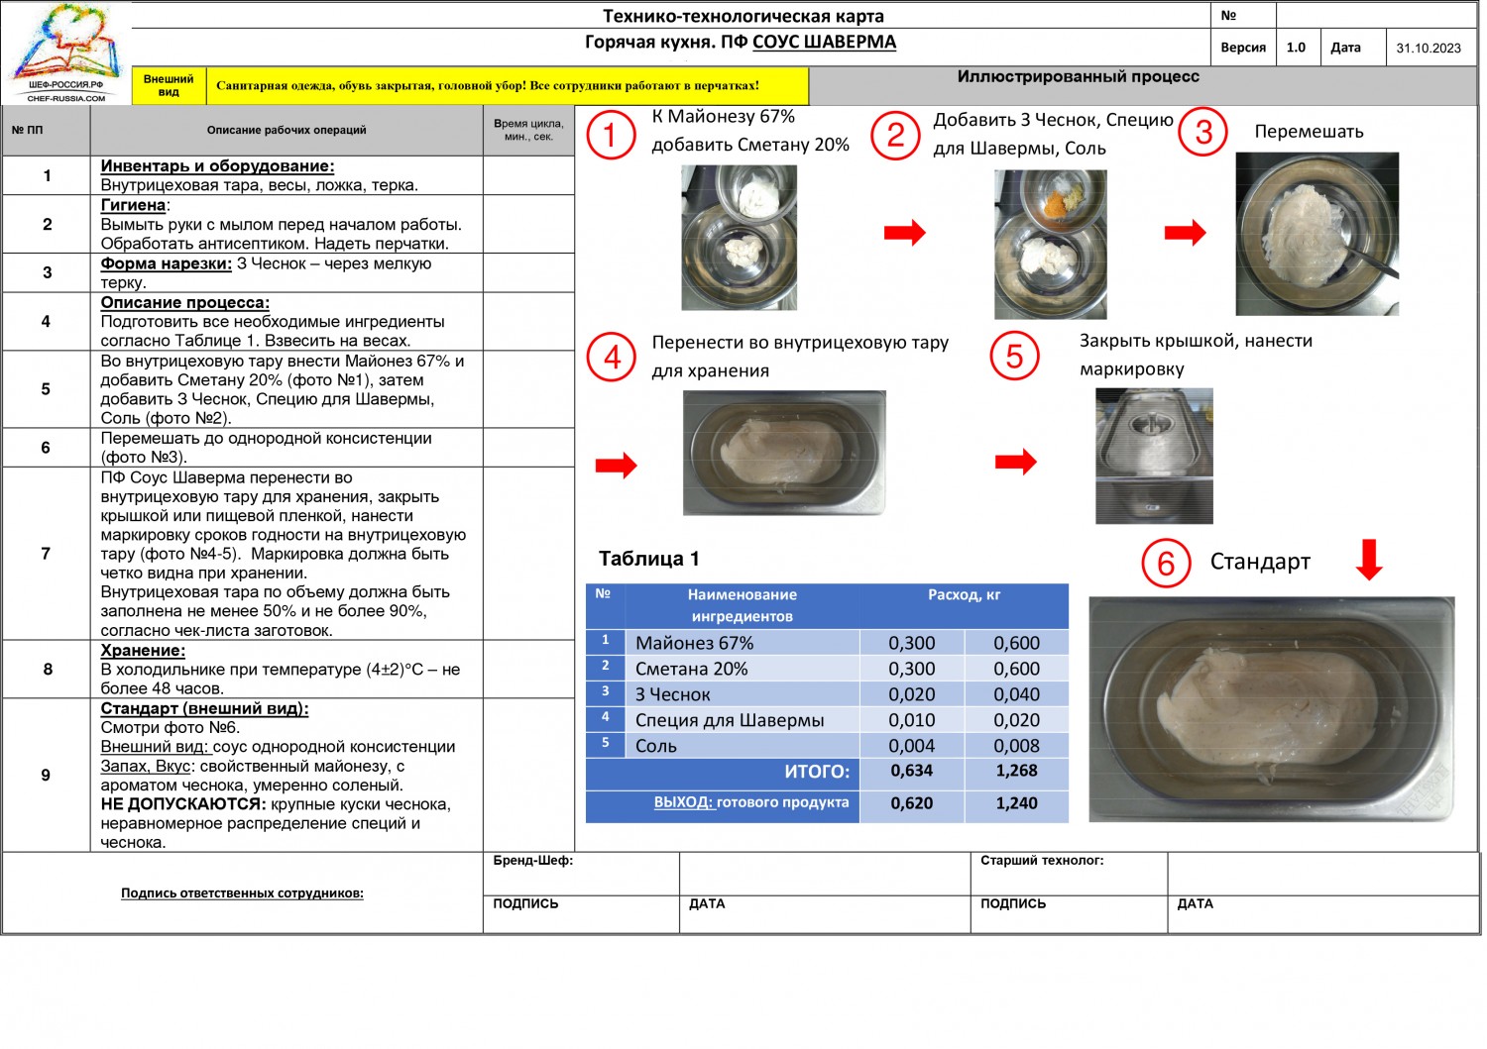Click the Форма нарезки heading
This screenshot has height=1049, width=1487.
pyautogui.click(x=166, y=263)
